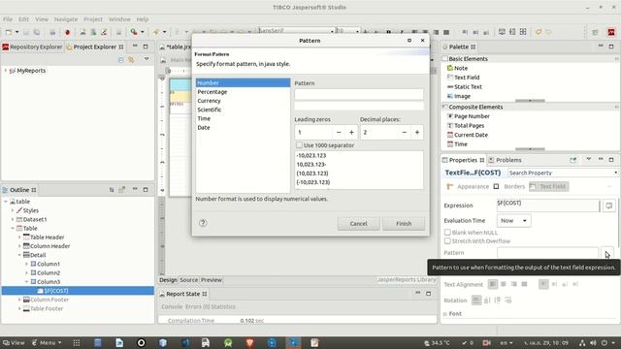Screen dimensions: 621x349
Task: Pick Total Pages element from Palette
Action: (x=466, y=125)
